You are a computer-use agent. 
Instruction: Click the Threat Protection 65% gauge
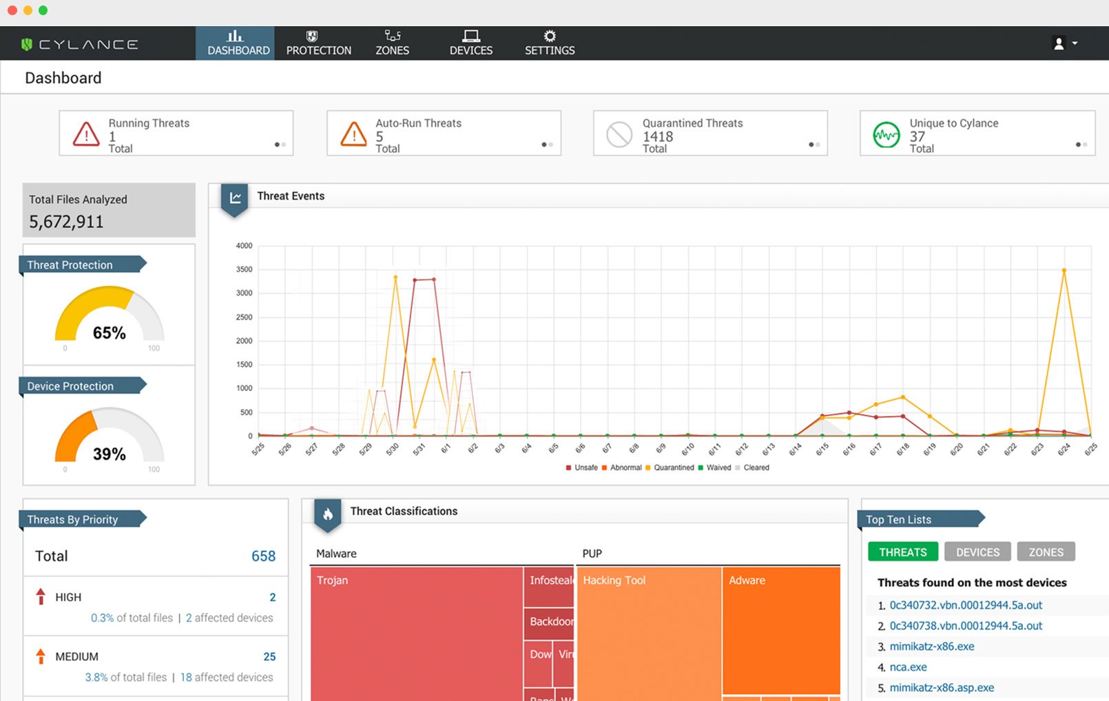[110, 317]
